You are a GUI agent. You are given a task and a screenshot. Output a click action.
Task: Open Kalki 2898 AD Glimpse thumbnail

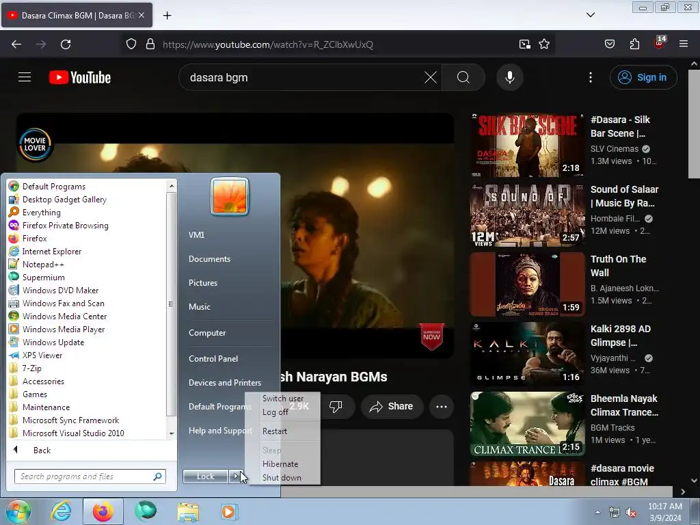point(527,353)
